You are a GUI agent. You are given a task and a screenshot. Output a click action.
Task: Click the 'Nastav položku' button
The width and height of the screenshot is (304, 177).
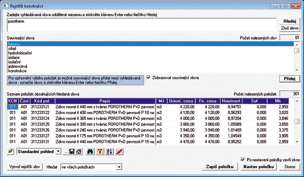(x=259, y=167)
